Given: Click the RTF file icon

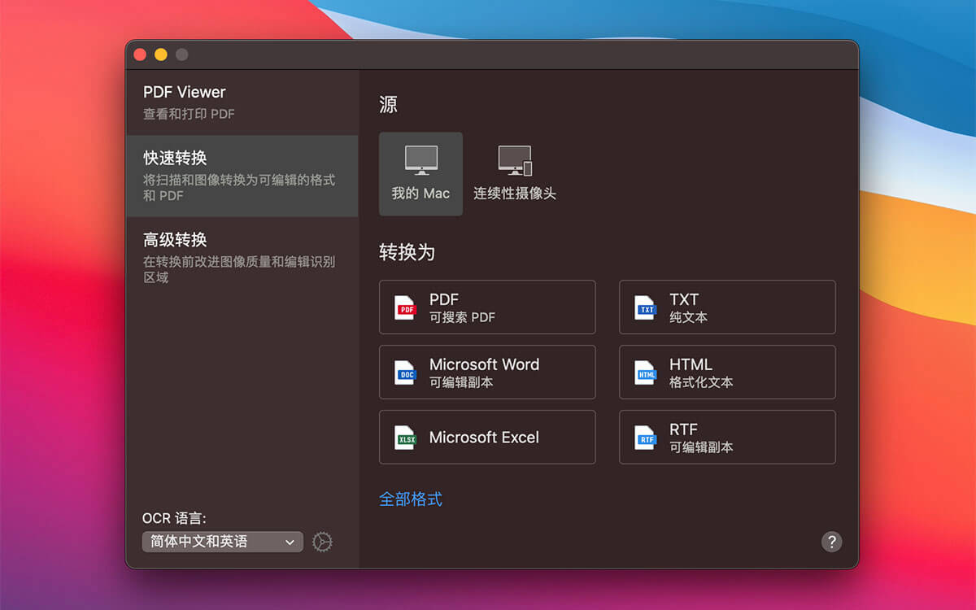Looking at the screenshot, I should coord(646,438).
